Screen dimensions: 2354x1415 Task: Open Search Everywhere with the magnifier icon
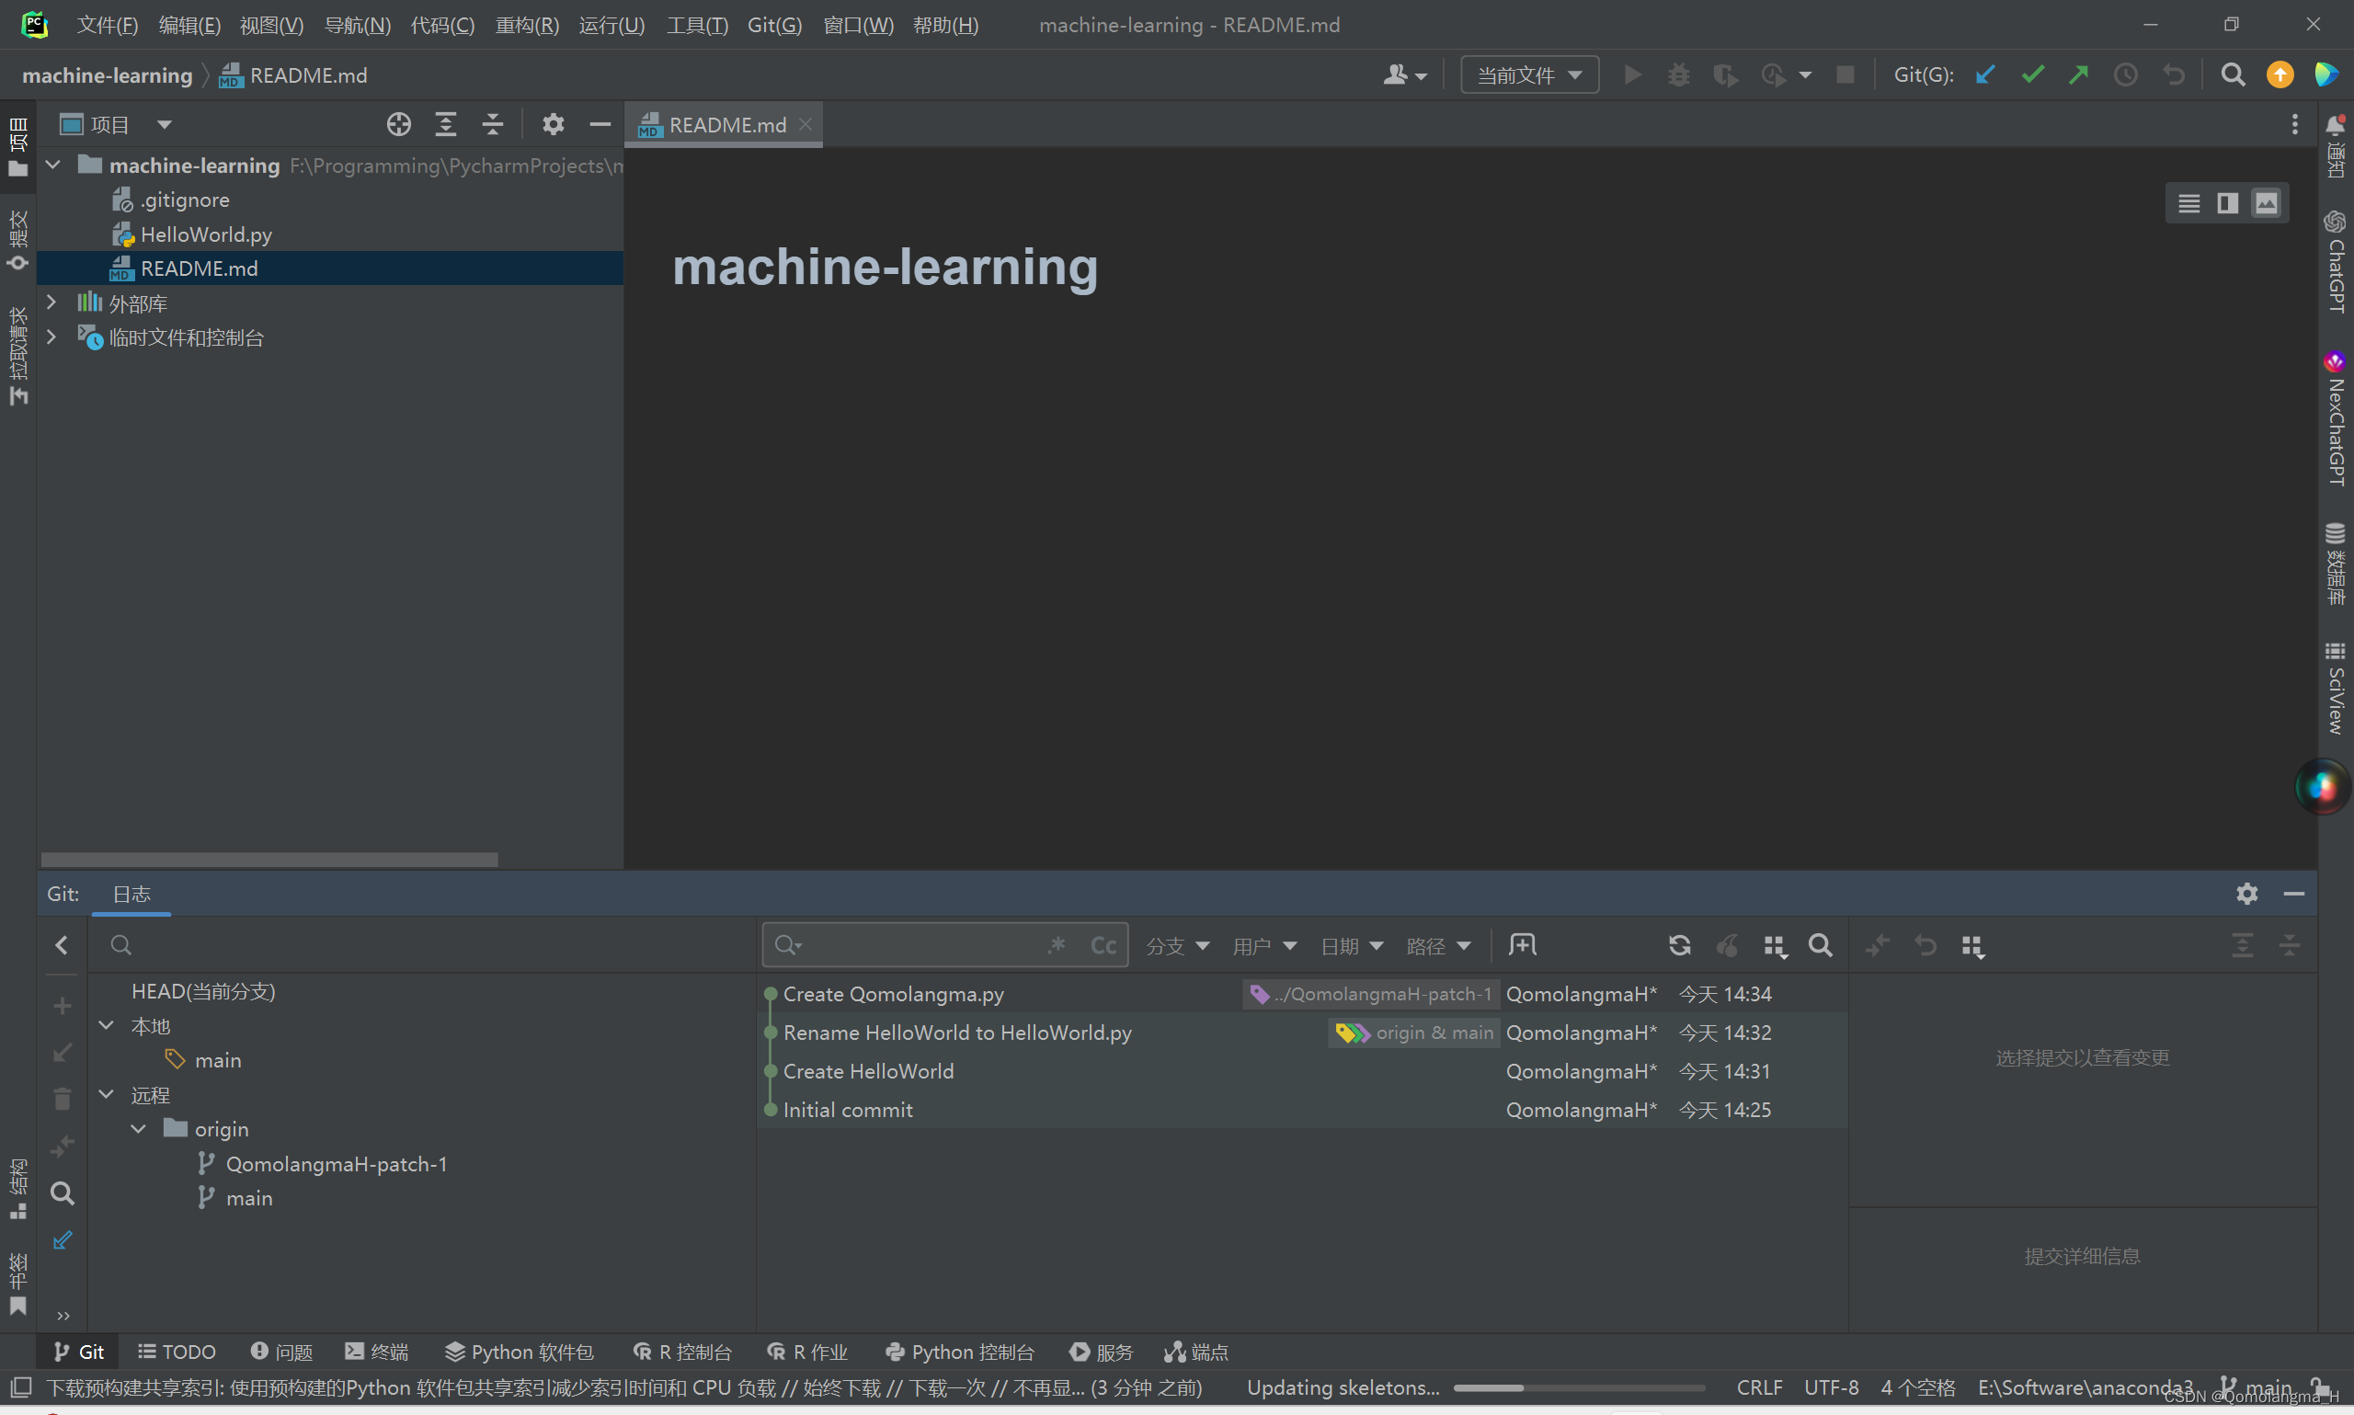[2233, 74]
